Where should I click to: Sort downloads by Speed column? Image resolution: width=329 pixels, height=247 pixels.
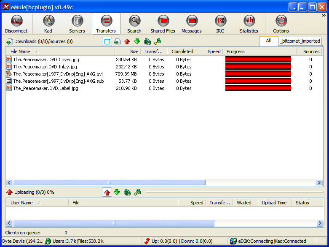209,52
